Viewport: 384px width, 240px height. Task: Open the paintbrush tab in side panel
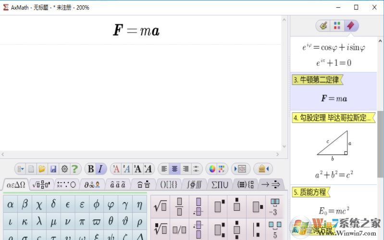tap(323, 25)
